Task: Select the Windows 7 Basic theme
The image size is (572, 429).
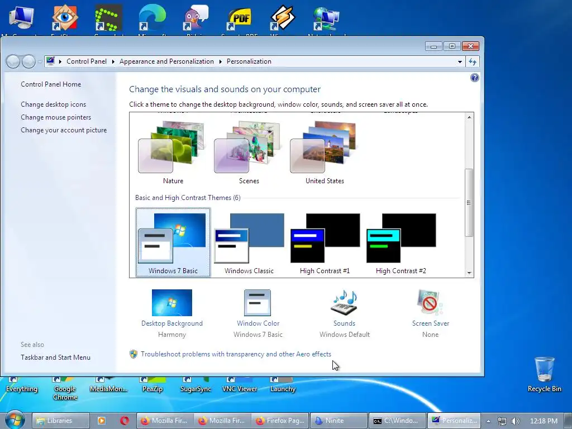Action: tap(173, 242)
